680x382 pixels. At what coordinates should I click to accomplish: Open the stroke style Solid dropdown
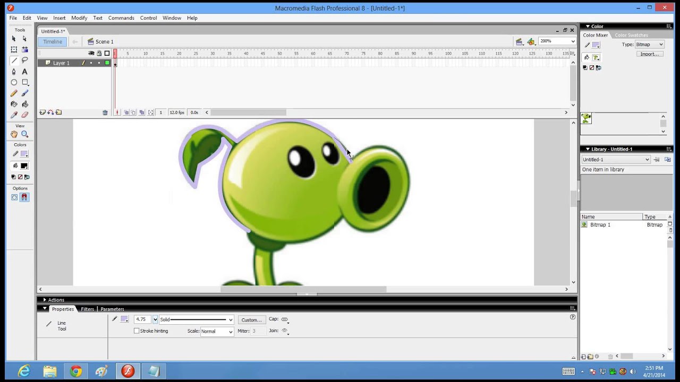[x=196, y=319]
